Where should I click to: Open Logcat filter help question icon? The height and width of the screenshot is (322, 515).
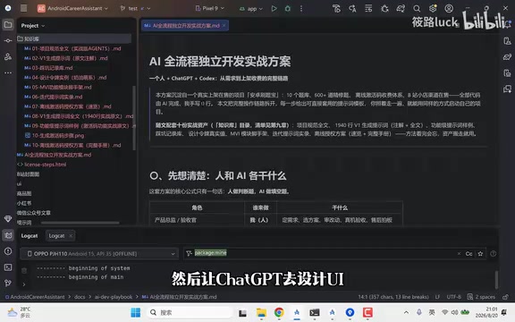(493, 254)
